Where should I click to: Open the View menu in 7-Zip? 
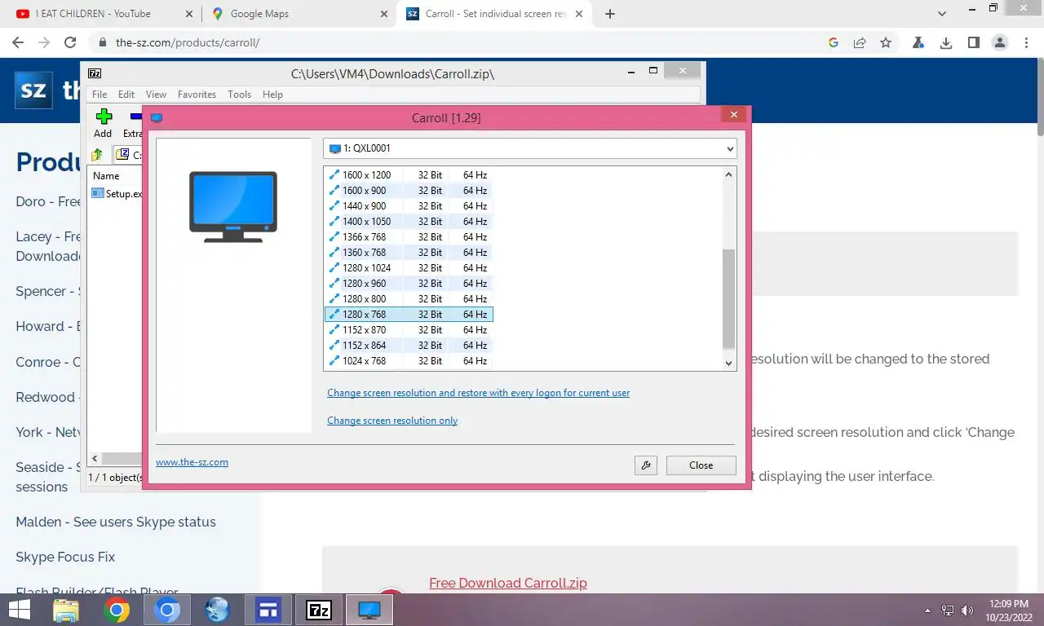[x=156, y=95]
